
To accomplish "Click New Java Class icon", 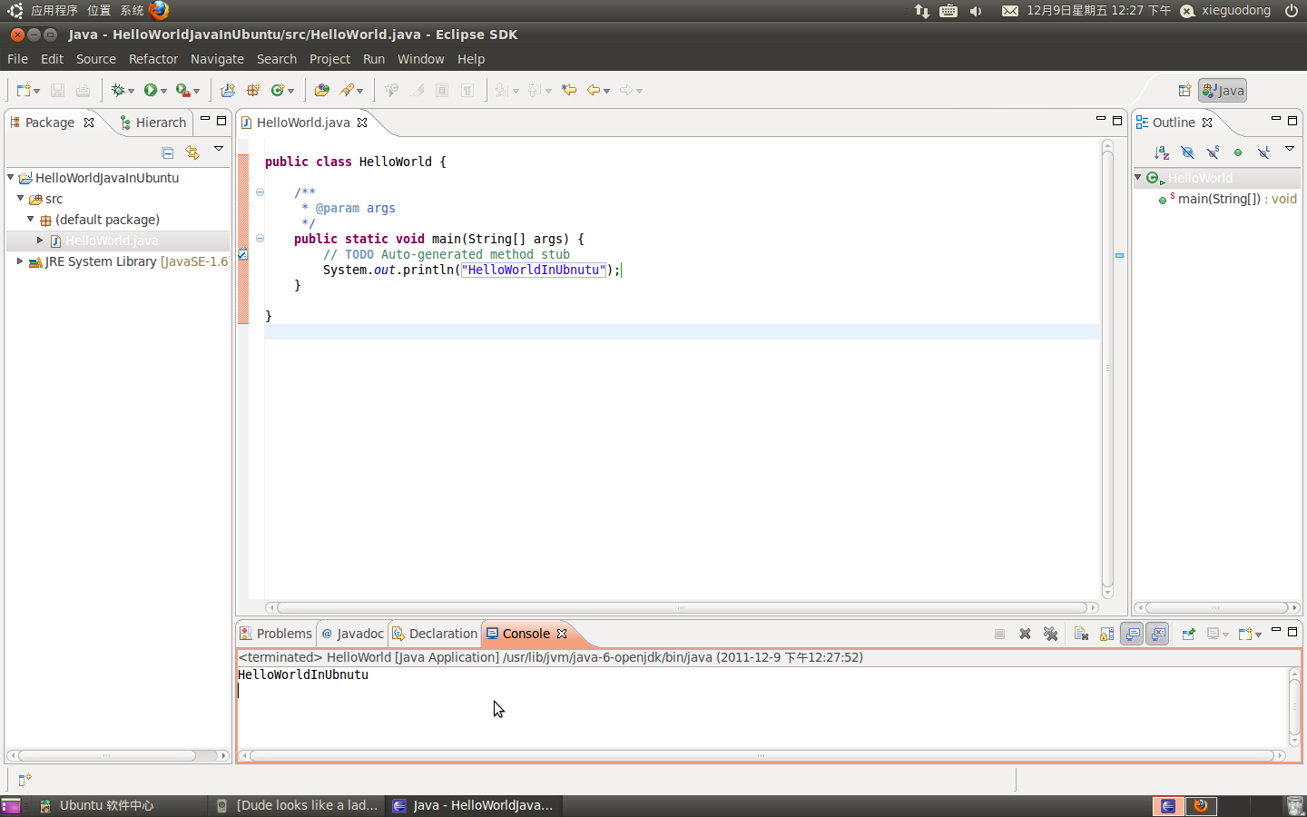I will [x=278, y=90].
